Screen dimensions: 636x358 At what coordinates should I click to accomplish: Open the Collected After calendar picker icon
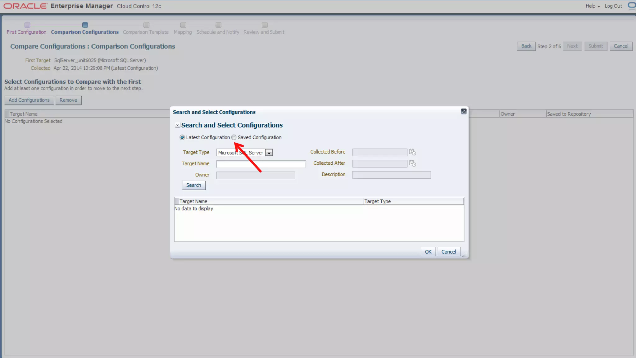coord(412,163)
